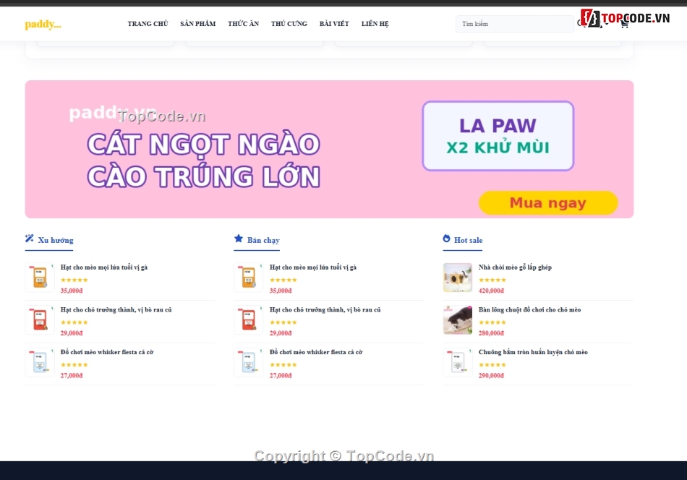Click 35,000đ price under Bán chạy

pyautogui.click(x=281, y=291)
